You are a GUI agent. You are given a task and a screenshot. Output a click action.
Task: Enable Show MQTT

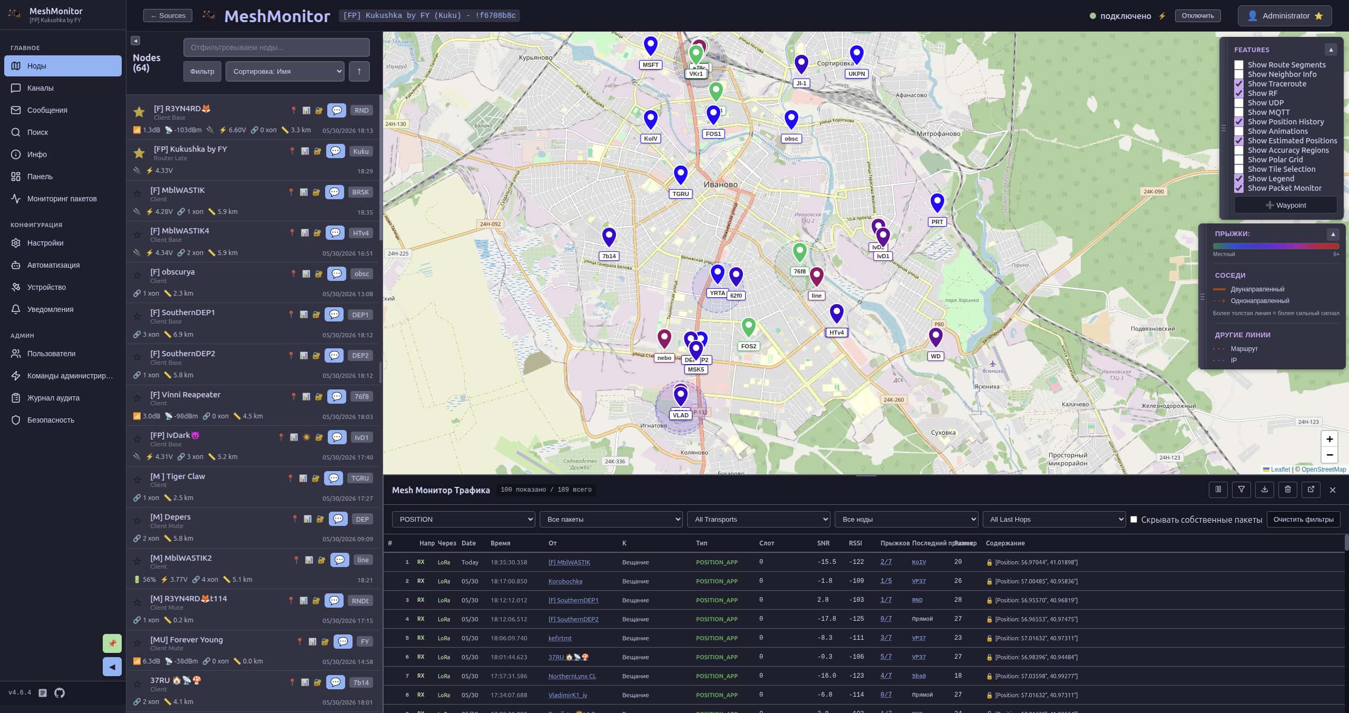[1239, 112]
